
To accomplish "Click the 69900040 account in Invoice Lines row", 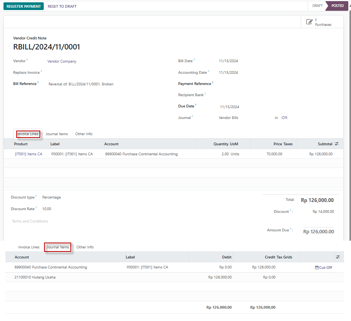I will 141,154.
